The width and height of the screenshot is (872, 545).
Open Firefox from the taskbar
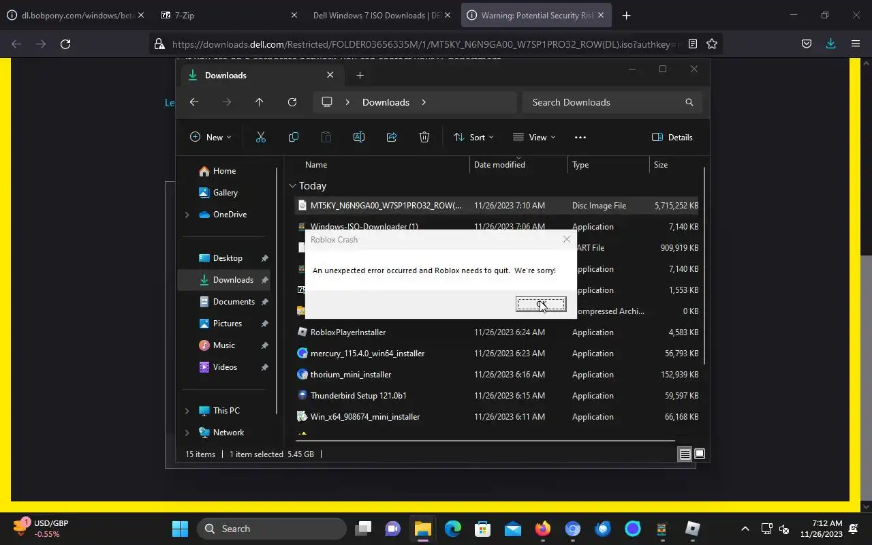[542, 529]
